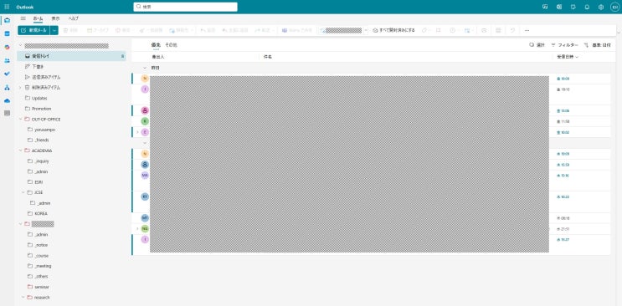Viewport: 622px width, 306px height.
Task: Open the People module in left rail
Action: click(7, 61)
